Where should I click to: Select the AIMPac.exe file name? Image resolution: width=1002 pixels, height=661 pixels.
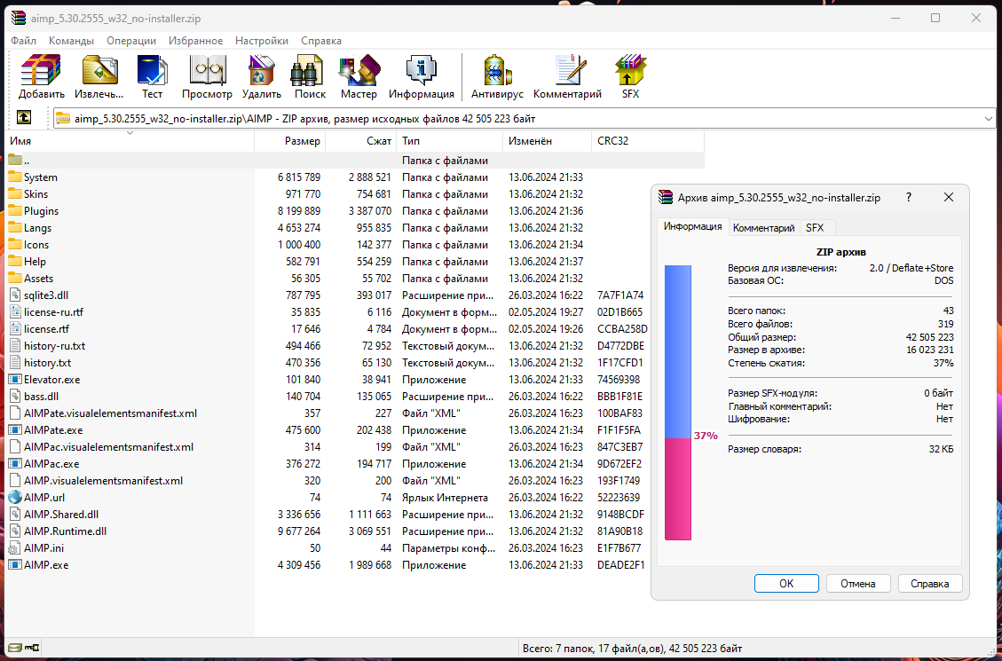(51, 464)
